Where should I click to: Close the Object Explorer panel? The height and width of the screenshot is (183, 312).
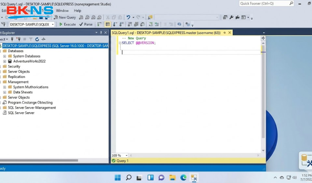click(106, 33)
